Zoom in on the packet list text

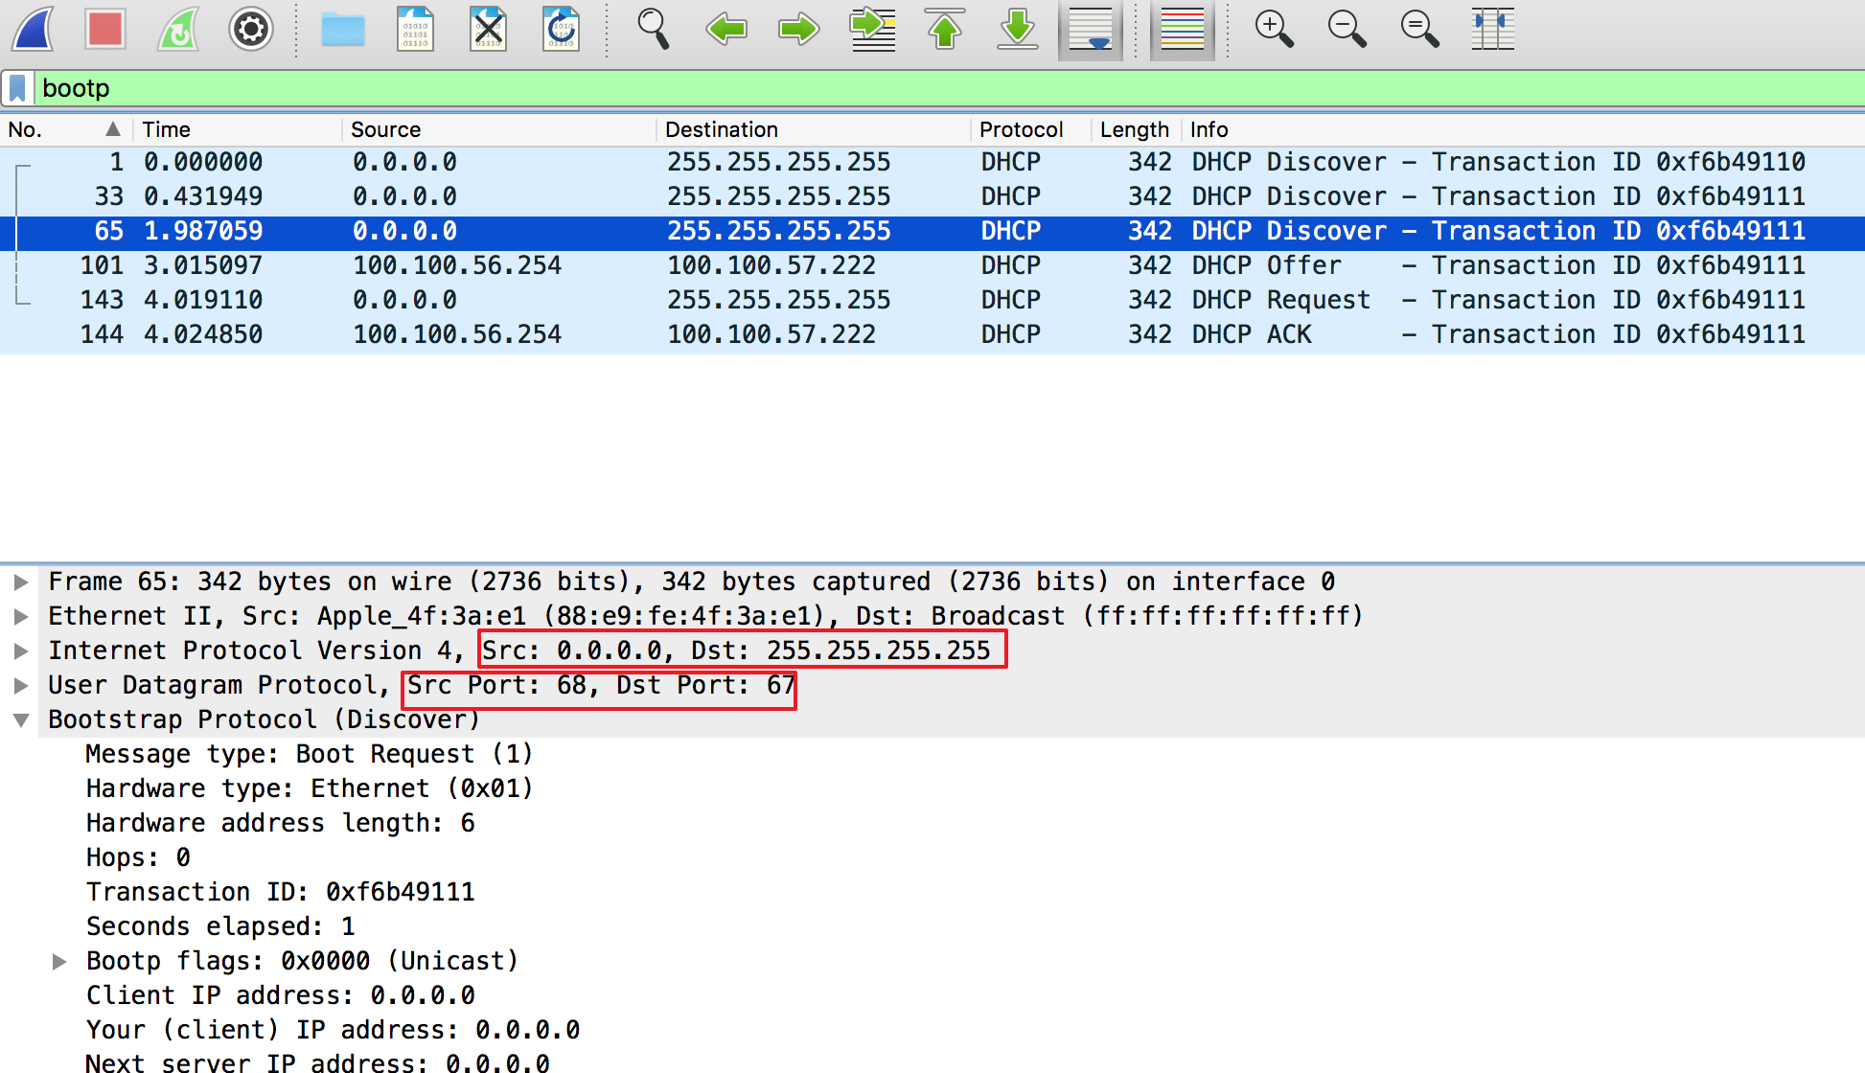(x=1275, y=29)
